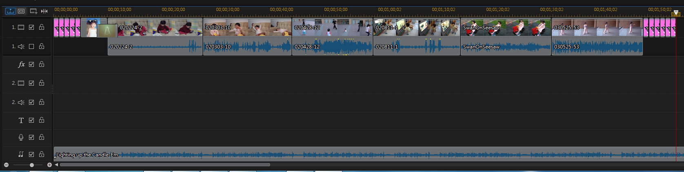Switch to timeline view mode
This screenshot has height=172, width=684.
click(x=10, y=11)
